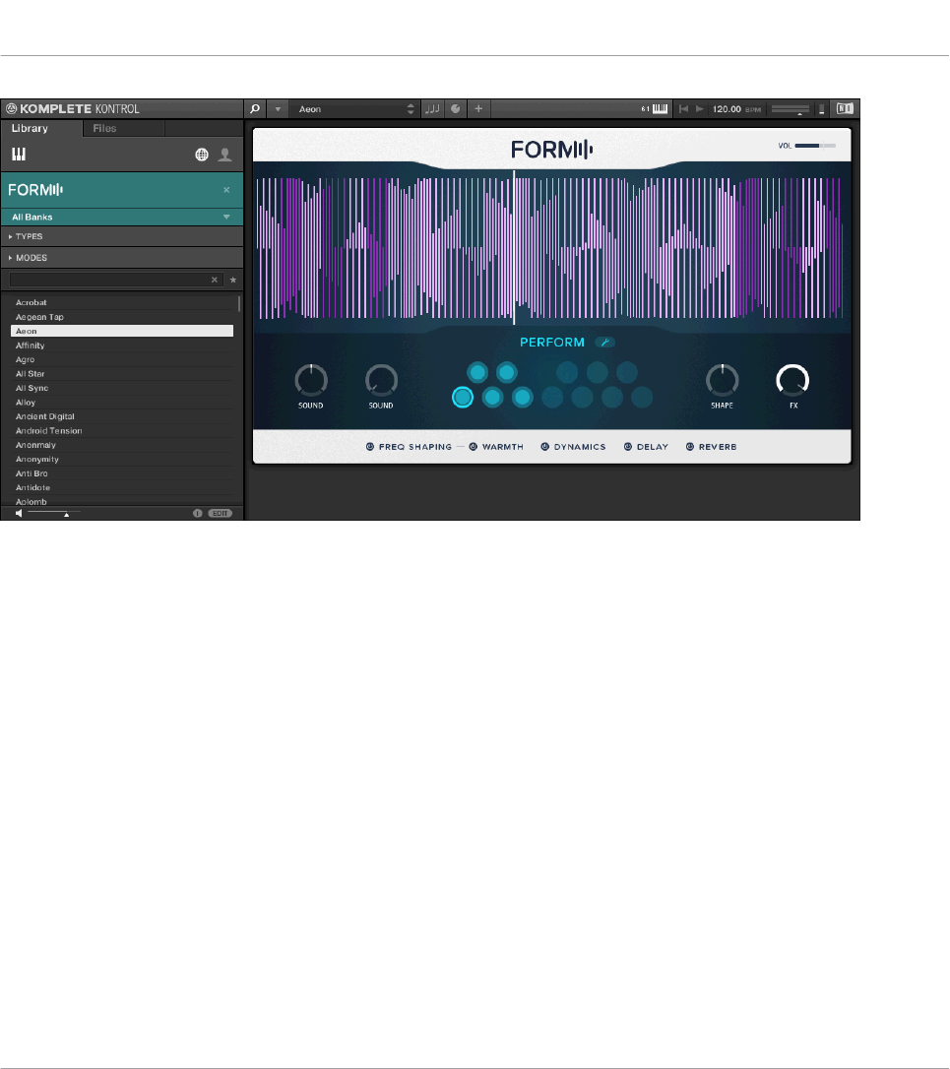Open the Arp circular icon in header
This screenshot has height=1069, width=950.
[x=456, y=109]
